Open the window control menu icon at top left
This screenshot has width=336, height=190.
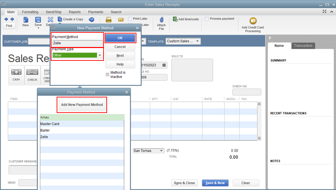pyautogui.click(x=3, y=4)
